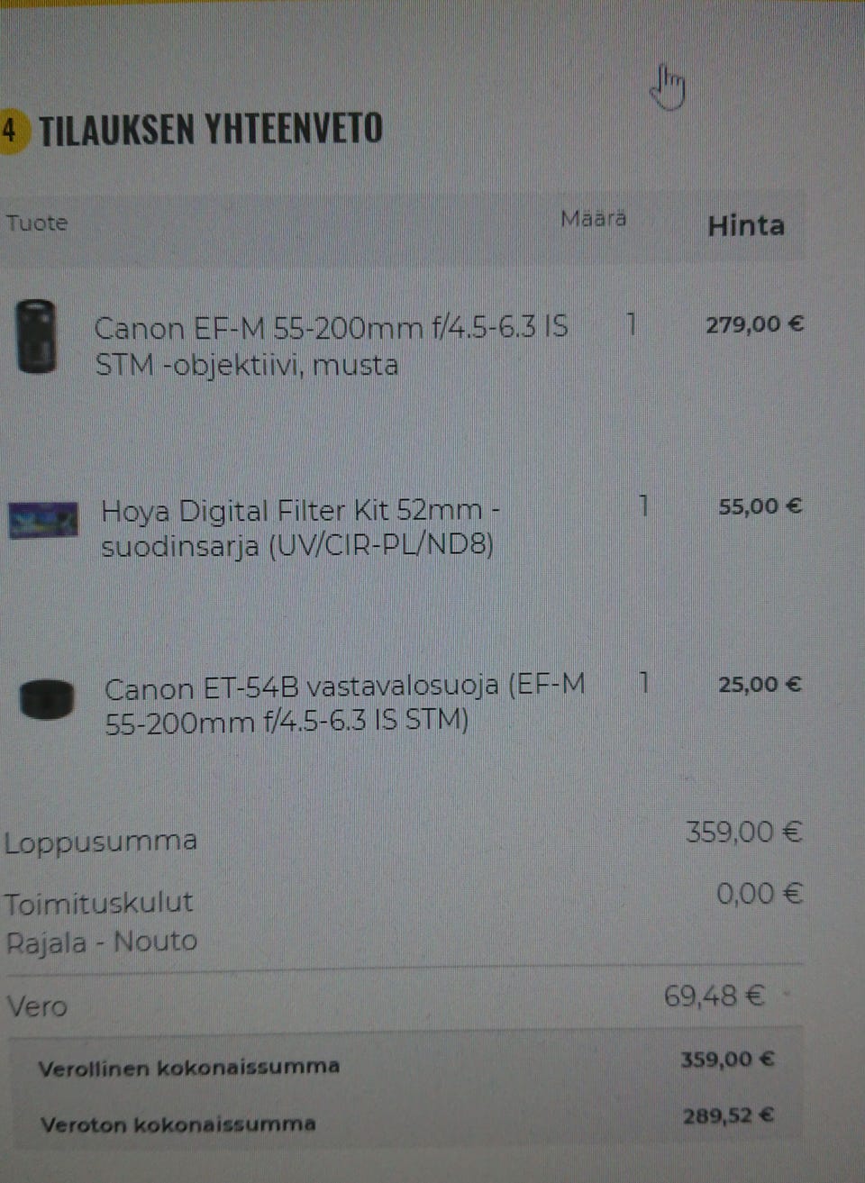
Task: Click the Veroton kokonaissumma row
Action: point(405,1120)
